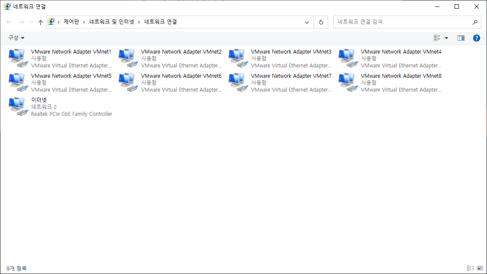Click Realtek PCIe GbE Family Controller text
Screen dimensions: 487x274
(x=71, y=114)
